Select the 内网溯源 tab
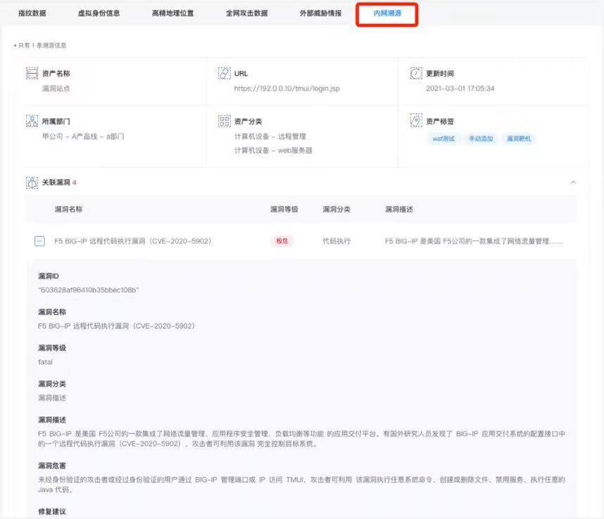 point(387,13)
